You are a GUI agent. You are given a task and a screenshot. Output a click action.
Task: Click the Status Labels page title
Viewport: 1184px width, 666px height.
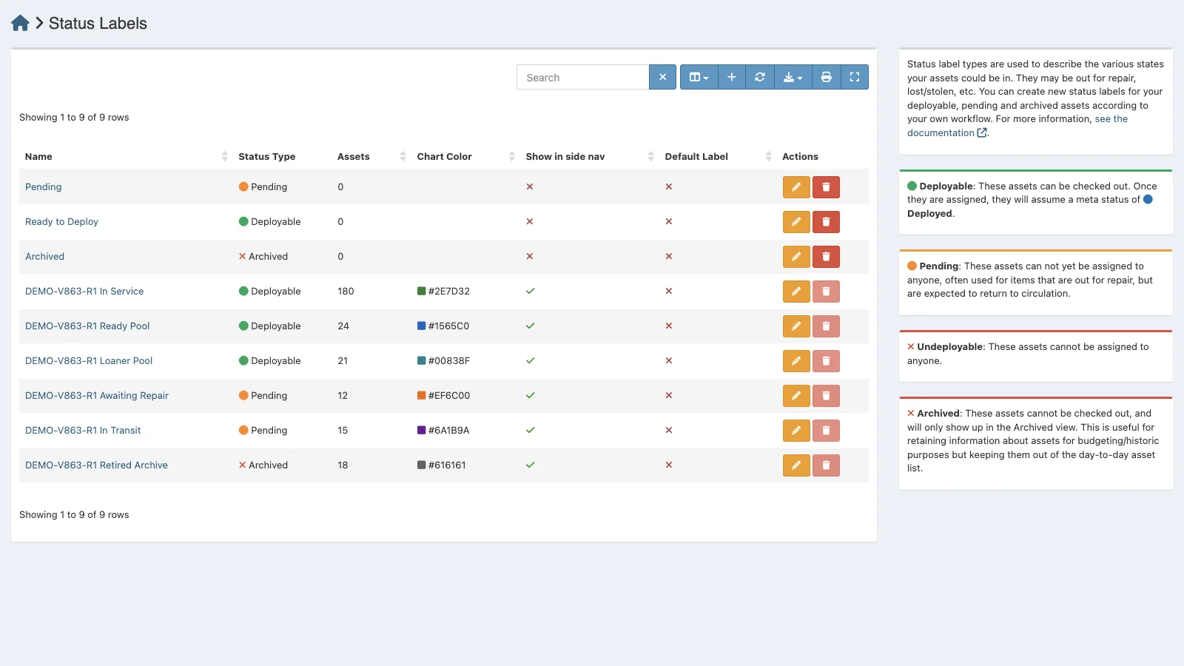(98, 24)
